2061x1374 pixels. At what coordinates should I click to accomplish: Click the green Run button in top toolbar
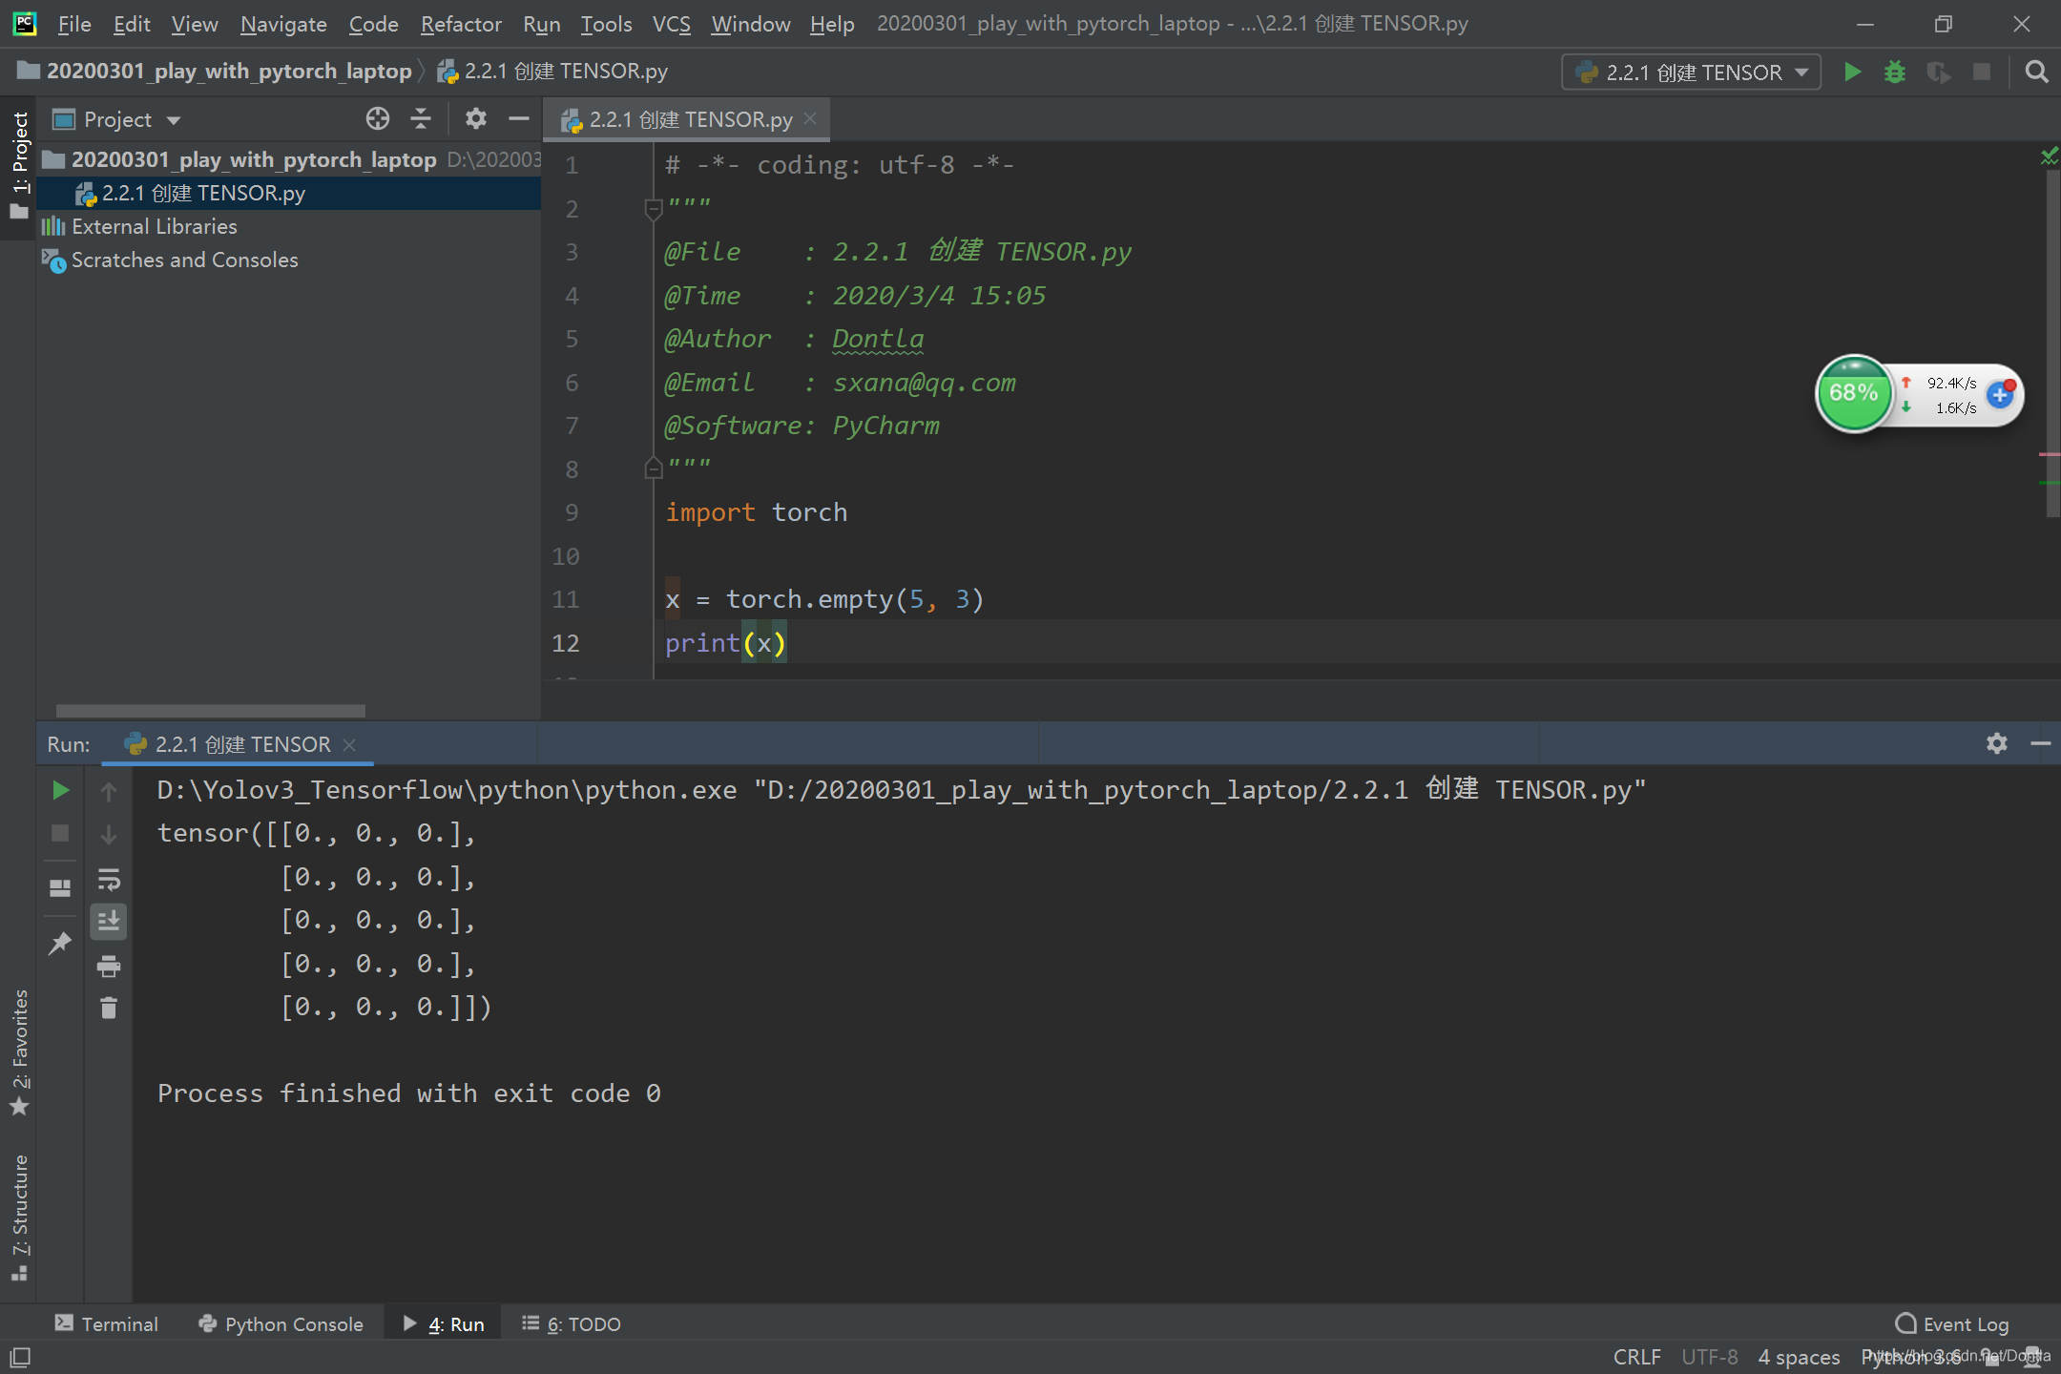tap(1852, 73)
